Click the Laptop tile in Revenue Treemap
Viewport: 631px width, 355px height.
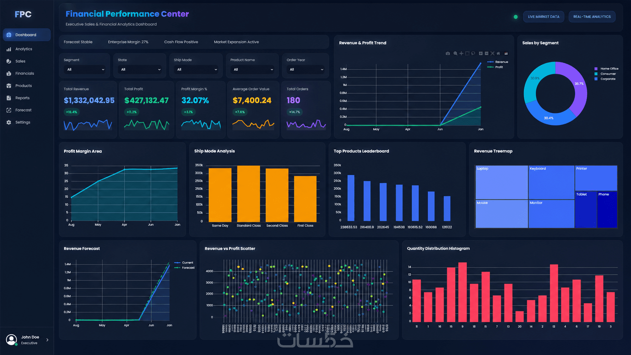pos(502,183)
